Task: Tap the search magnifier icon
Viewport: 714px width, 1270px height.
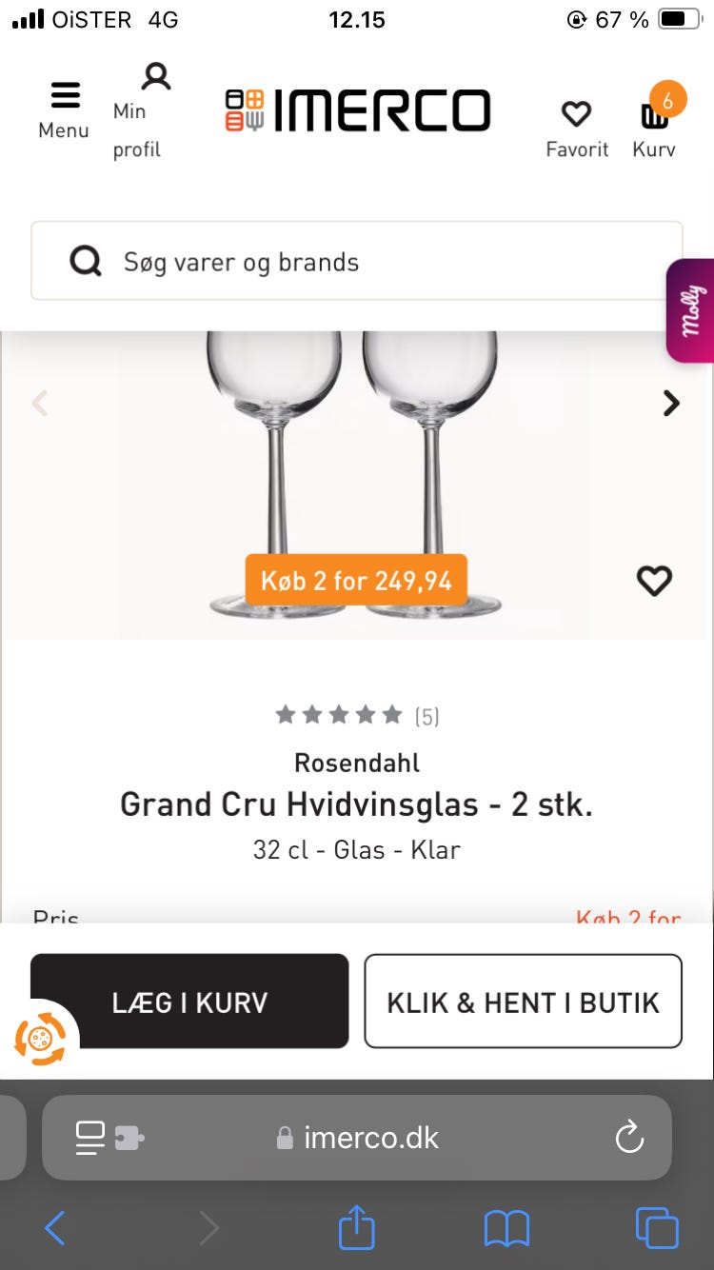Action: [86, 262]
